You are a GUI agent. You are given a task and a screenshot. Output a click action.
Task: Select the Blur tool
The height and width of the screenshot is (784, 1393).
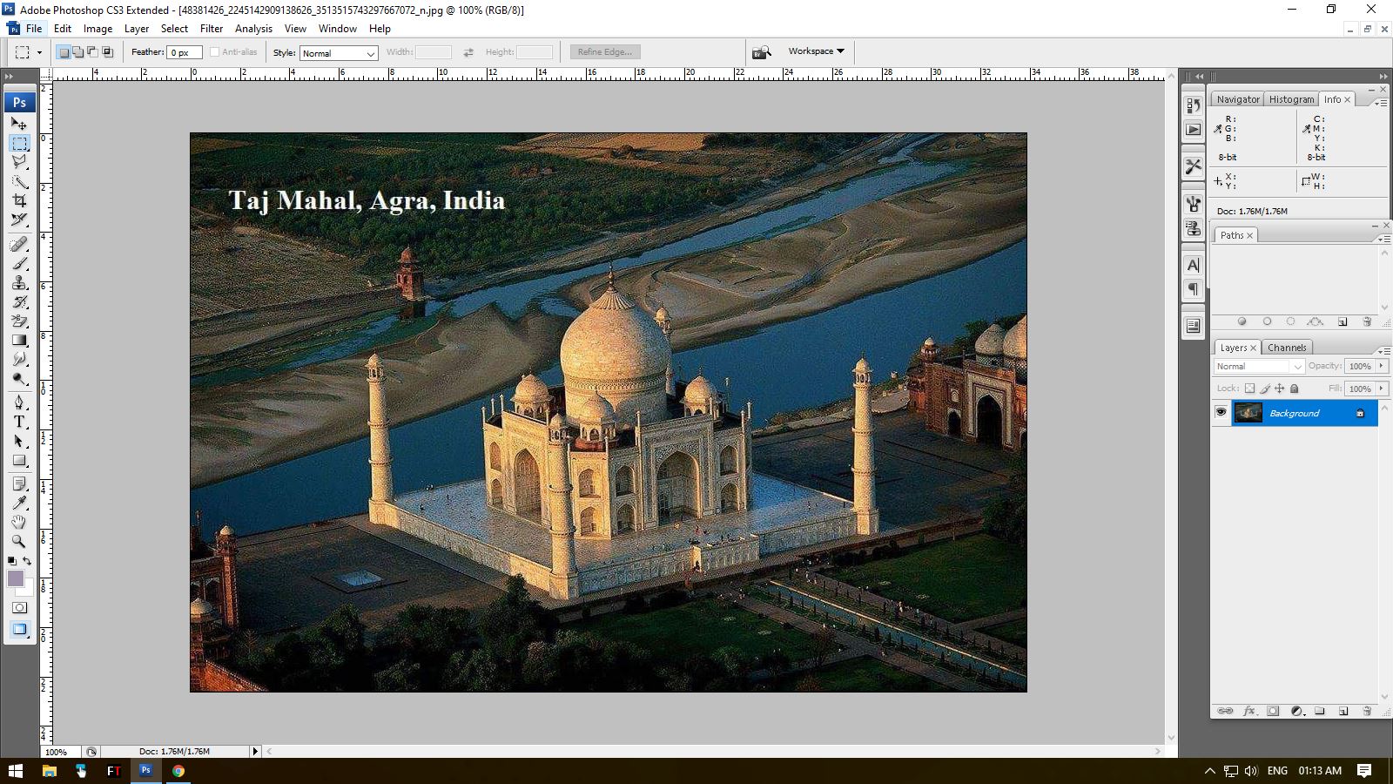(19, 359)
